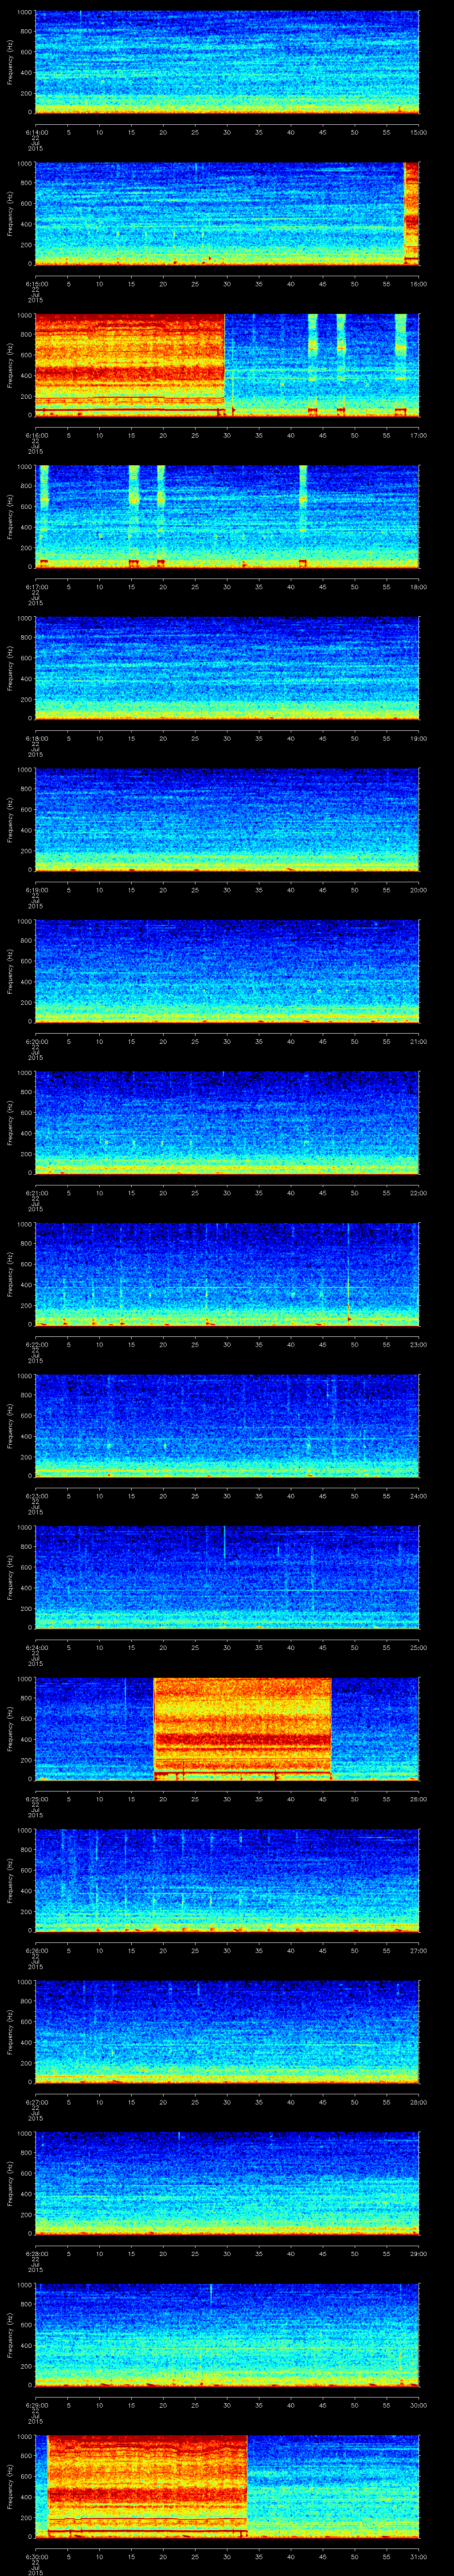Click the '6:24:00' start time label
The image size is (454, 2576).
[x=36, y=1647]
